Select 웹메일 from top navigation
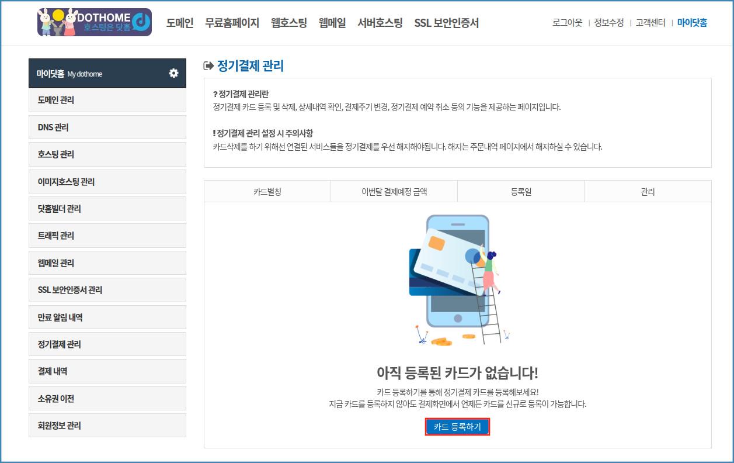 (332, 23)
